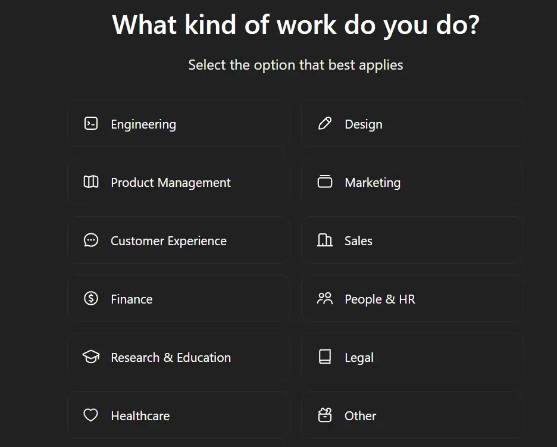Click the stacked card icon beside Marketing
Viewport: 557px width, 447px height.
[325, 182]
